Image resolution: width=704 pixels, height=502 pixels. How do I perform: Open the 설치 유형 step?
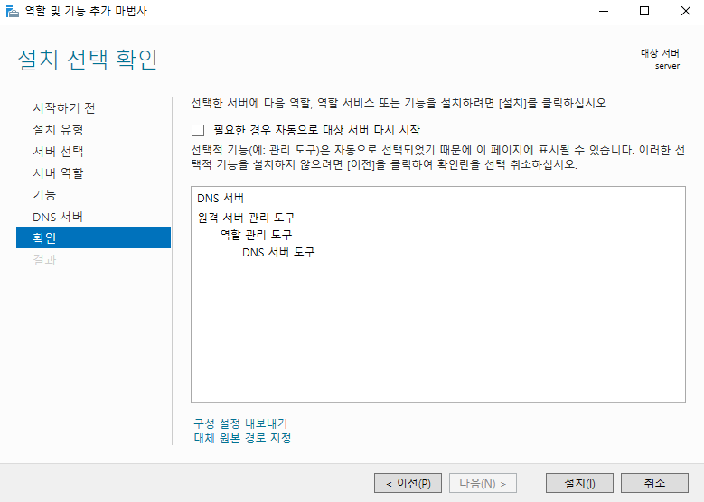pyautogui.click(x=58, y=130)
